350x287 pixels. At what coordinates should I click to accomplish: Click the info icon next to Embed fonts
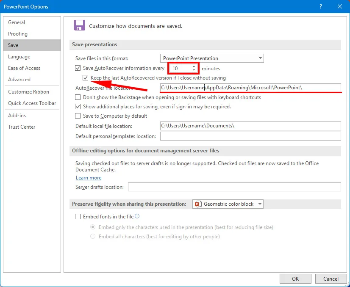coord(137,216)
